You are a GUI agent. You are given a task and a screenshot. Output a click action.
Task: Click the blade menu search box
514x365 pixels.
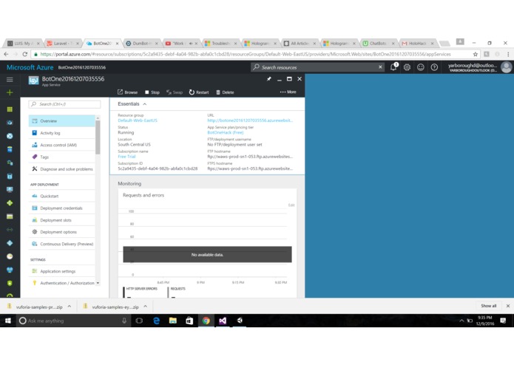(x=64, y=104)
